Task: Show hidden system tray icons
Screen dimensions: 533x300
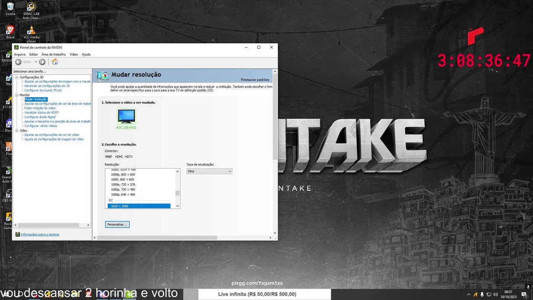Action: (x=469, y=295)
